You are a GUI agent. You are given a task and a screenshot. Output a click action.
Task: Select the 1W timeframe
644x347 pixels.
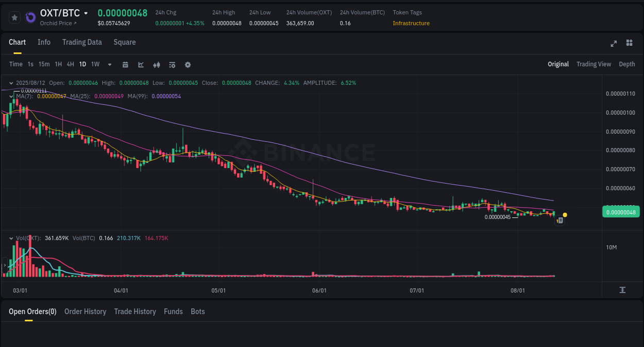point(95,64)
